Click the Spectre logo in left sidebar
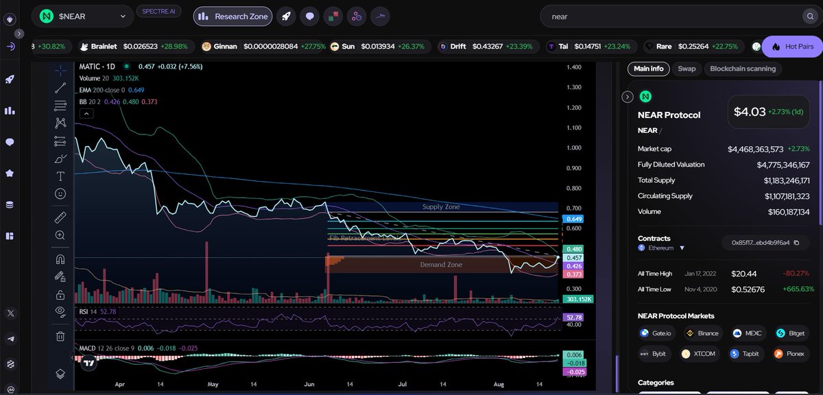 tap(10, 20)
